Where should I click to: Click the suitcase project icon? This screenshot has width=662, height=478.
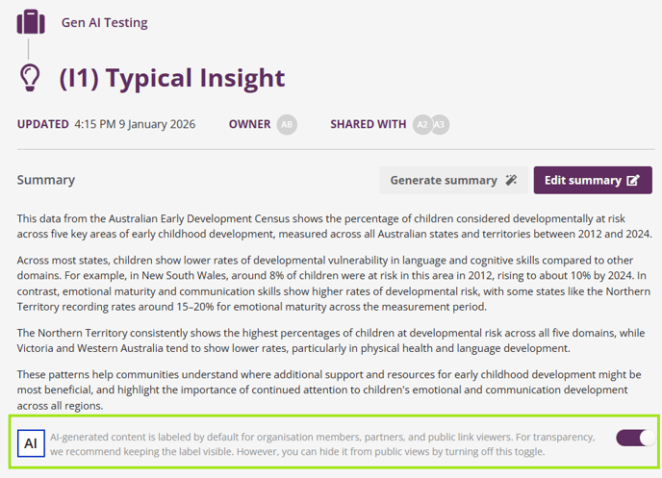(x=31, y=21)
